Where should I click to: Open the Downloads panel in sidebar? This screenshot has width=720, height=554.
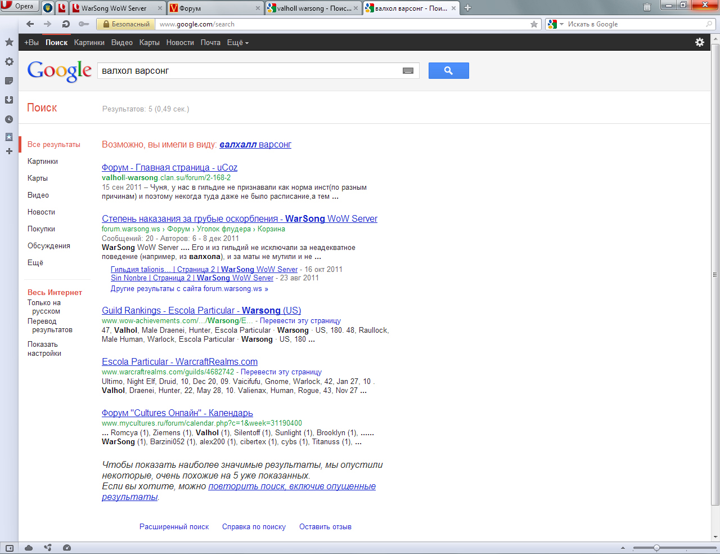[9, 100]
